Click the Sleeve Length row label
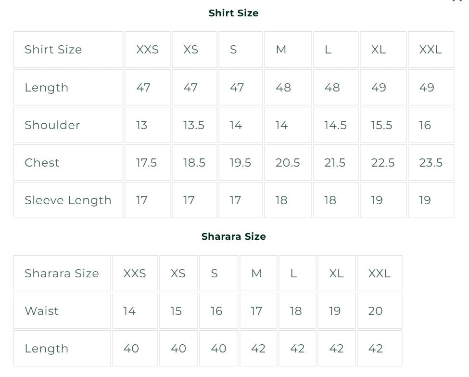Image resolution: width=469 pixels, height=377 pixels. [x=68, y=200]
